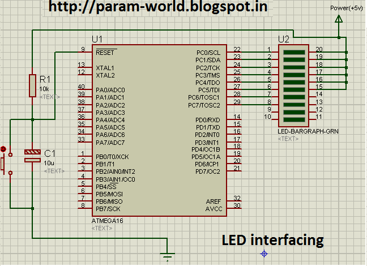Click the U1 reference label
Screen dimensions: 367x266
click(x=97, y=39)
